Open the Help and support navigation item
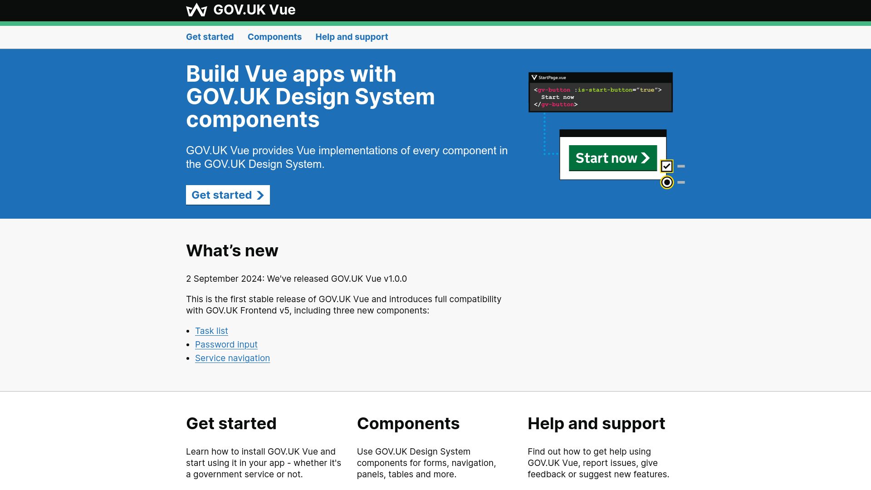The image size is (871, 490). (x=352, y=37)
